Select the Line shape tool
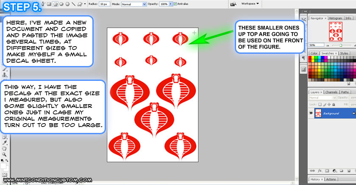This screenshot has width=356, height=185. [74, 4]
